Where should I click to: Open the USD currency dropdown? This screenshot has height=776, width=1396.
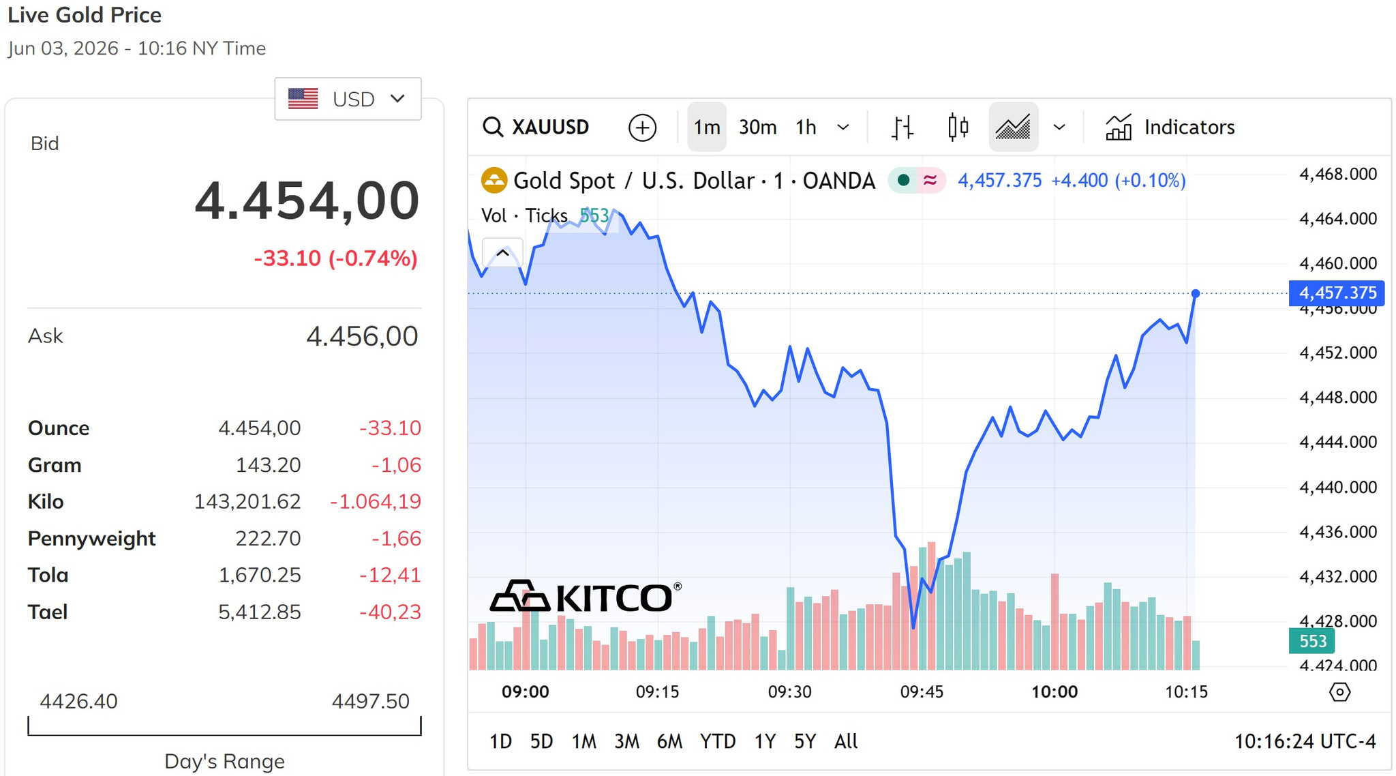(x=348, y=99)
